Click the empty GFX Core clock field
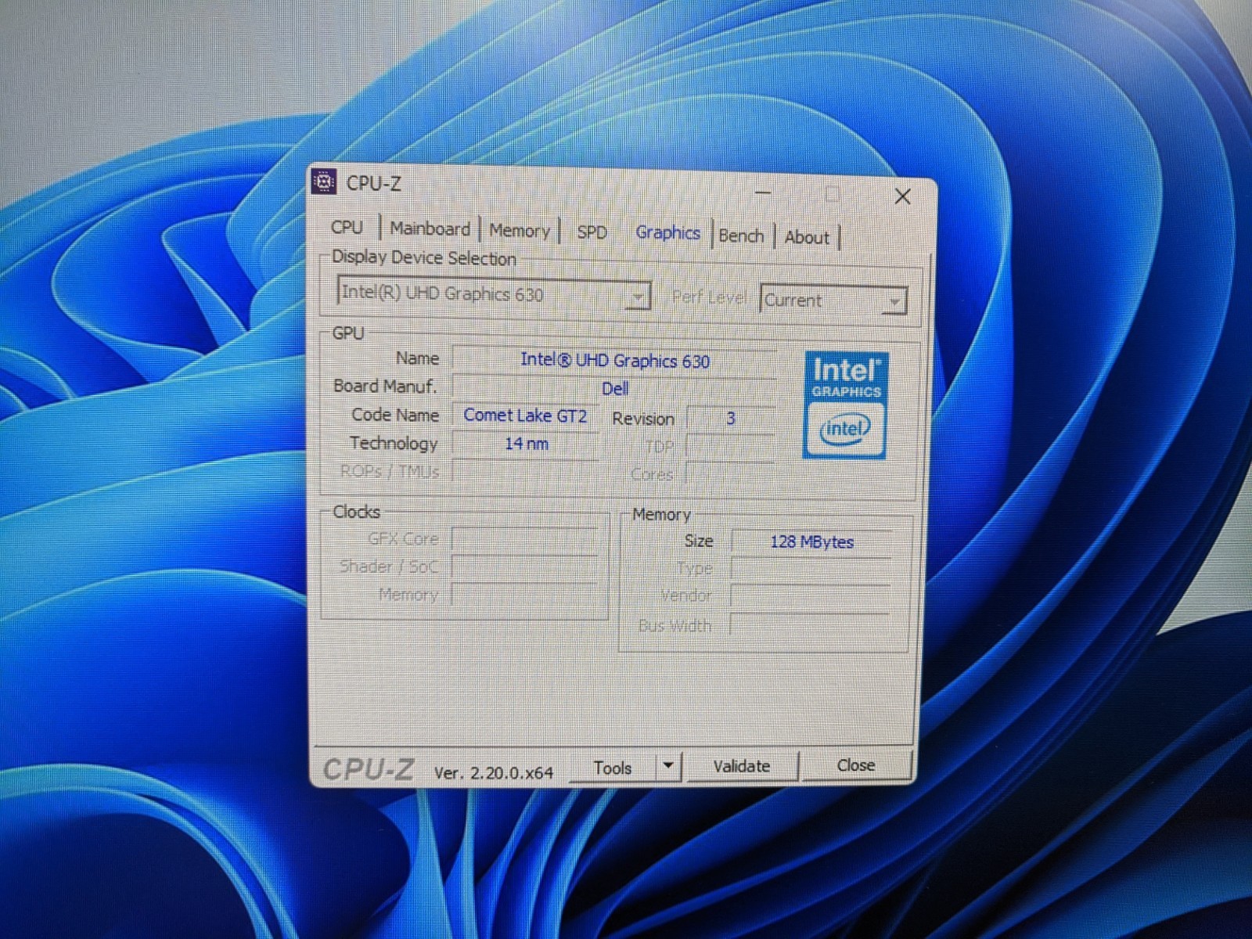Image resolution: width=1252 pixels, height=939 pixels. point(524,539)
